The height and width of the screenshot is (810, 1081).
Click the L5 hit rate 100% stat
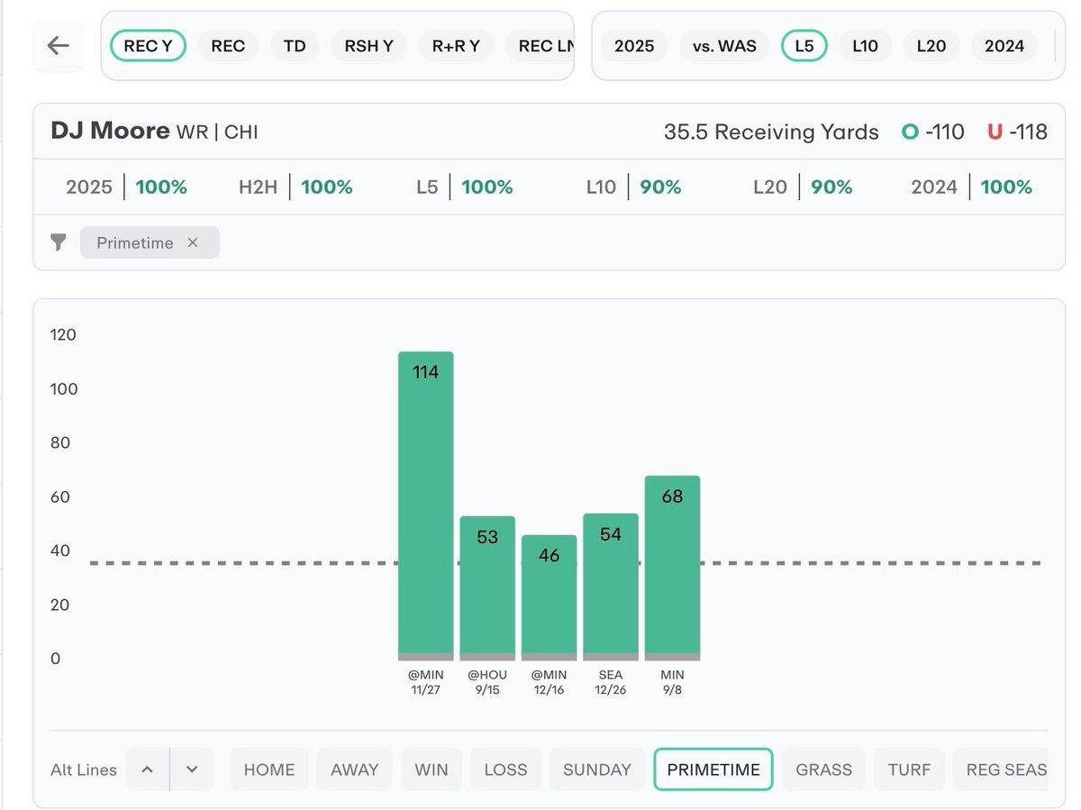(465, 187)
